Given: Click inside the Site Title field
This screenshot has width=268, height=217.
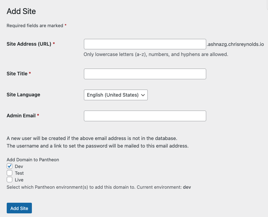Looking at the screenshot, I should (x=145, y=74).
